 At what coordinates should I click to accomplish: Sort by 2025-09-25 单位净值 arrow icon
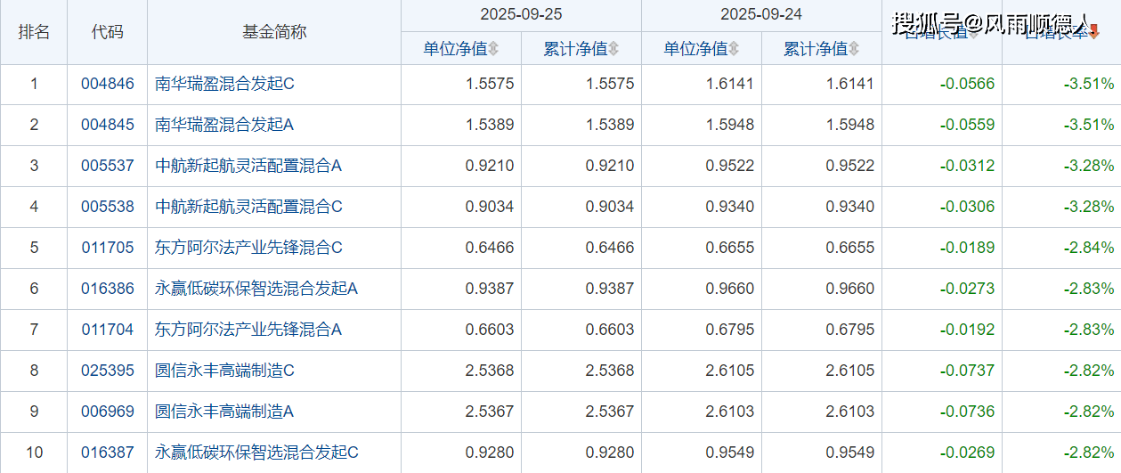(493, 49)
